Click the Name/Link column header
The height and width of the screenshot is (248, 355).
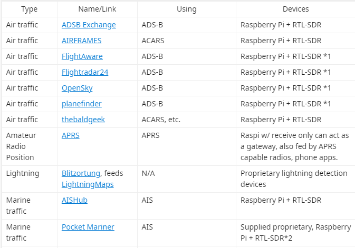97,9
